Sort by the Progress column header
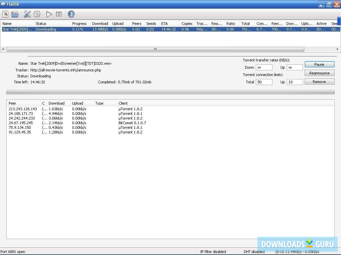The width and height of the screenshot is (341, 255). point(81,24)
